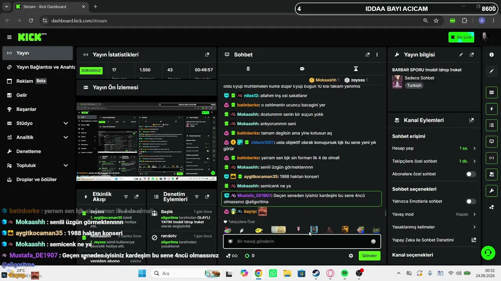Clear chat with the trash icon
This screenshot has height=281, width=501.
point(248,69)
